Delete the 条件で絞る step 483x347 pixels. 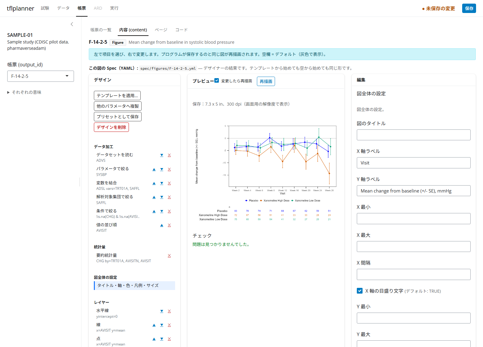click(169, 211)
